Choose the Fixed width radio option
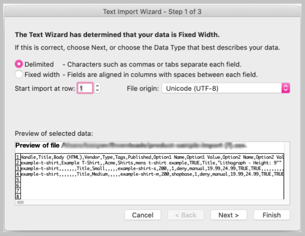 pos(19,74)
